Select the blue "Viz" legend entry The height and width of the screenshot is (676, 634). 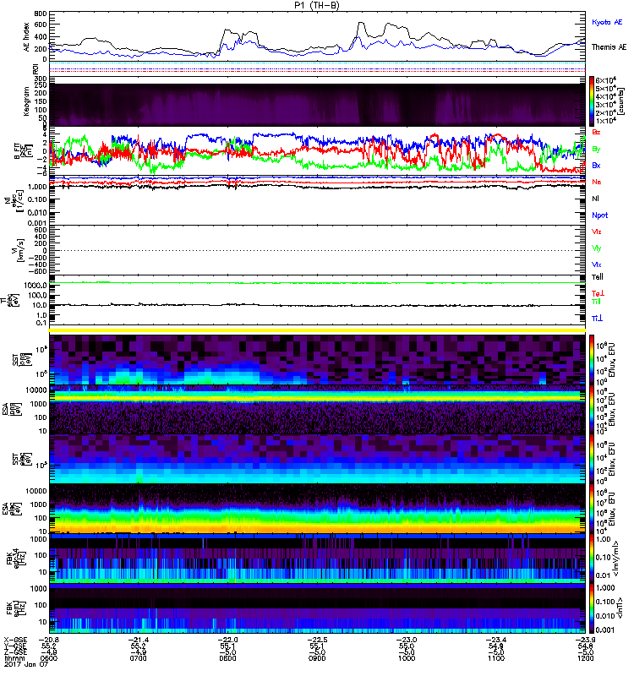coord(597,264)
